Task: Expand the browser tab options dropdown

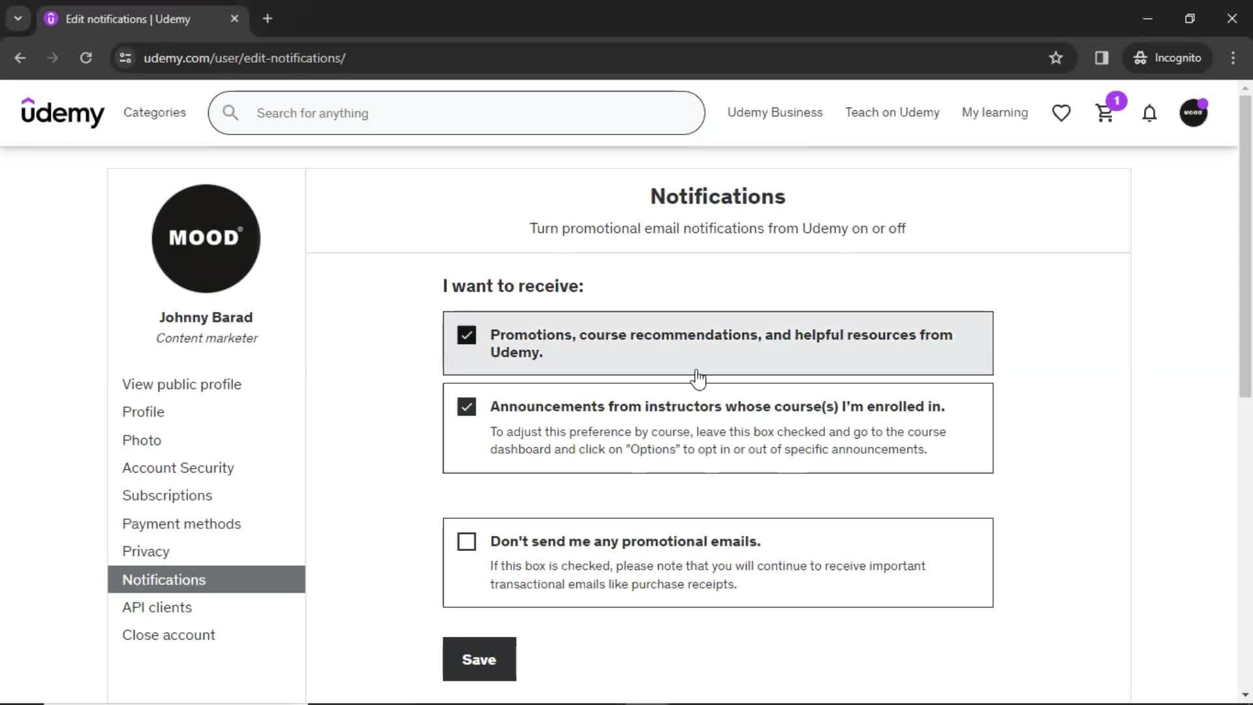Action: coord(18,19)
